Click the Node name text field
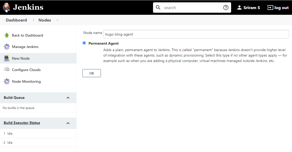 coord(196,34)
